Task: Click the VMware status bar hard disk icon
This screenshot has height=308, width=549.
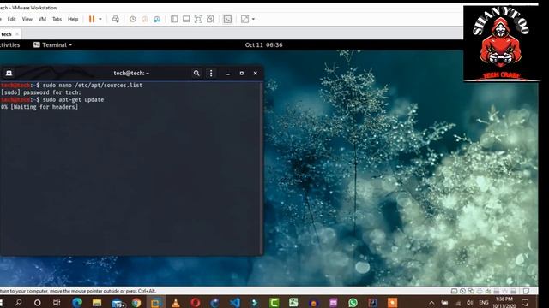Action: (x=454, y=291)
